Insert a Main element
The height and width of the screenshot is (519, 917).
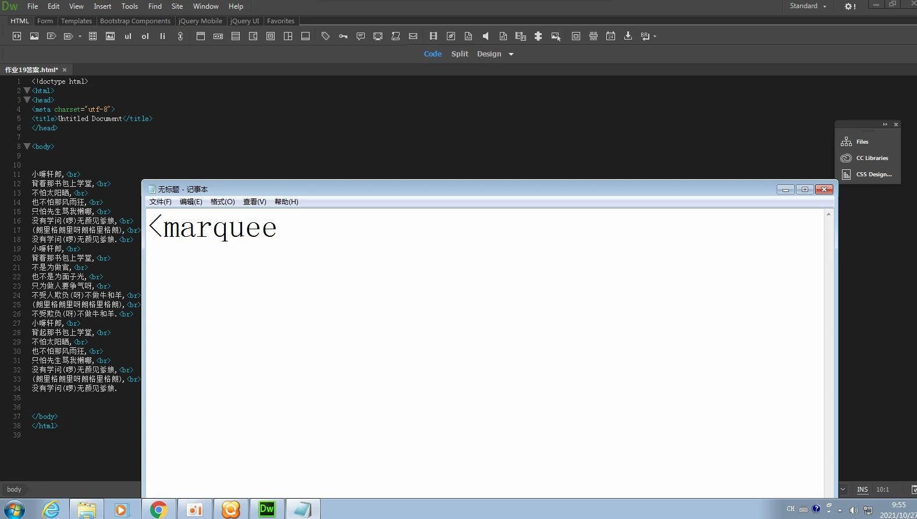[236, 36]
